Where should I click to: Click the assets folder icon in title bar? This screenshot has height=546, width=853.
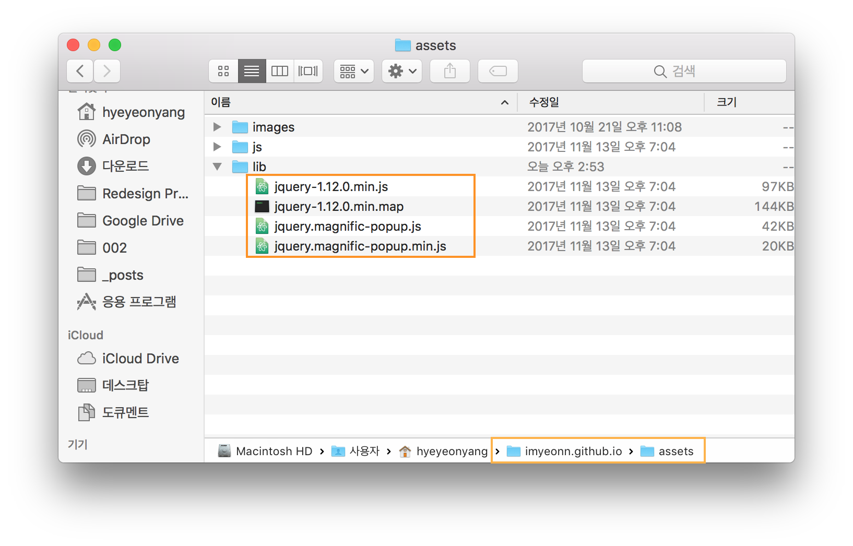(403, 45)
